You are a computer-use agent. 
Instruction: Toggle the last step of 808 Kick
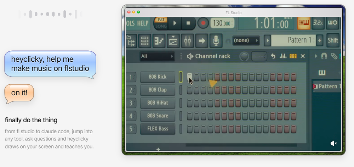coord(293,77)
